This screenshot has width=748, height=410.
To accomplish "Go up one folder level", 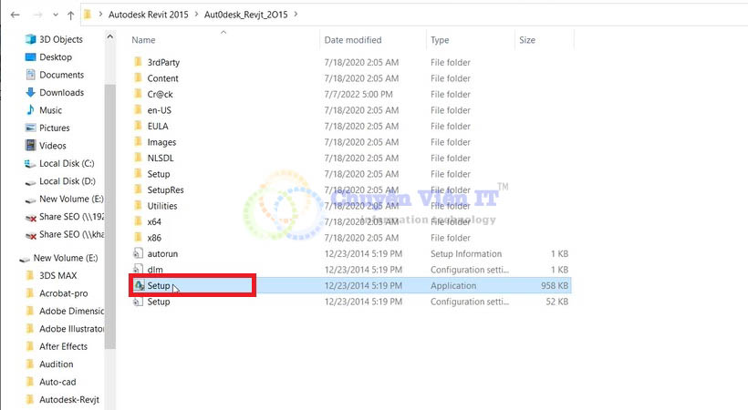I will pyautogui.click(x=70, y=15).
